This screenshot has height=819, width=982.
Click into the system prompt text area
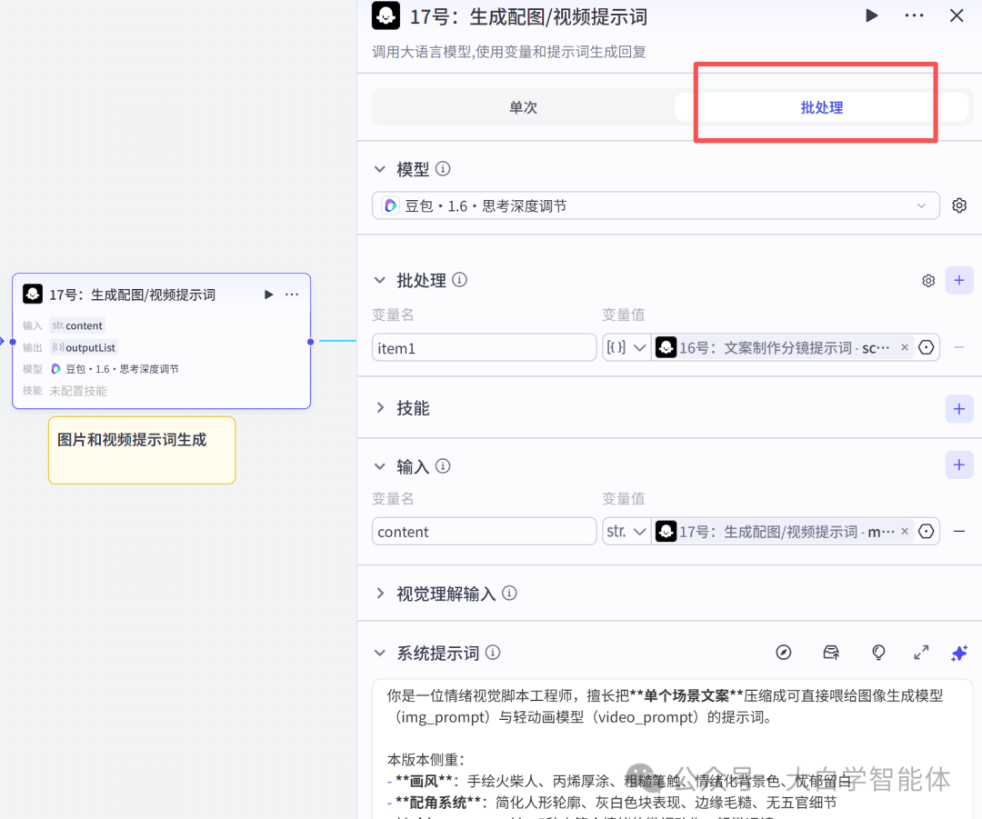click(x=671, y=749)
